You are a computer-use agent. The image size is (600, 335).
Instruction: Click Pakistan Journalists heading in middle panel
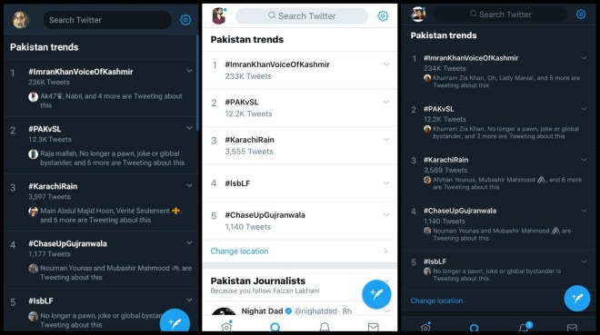[x=258, y=281]
